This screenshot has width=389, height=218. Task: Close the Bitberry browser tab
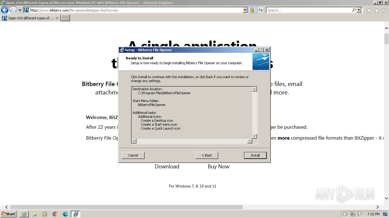(x=57, y=18)
